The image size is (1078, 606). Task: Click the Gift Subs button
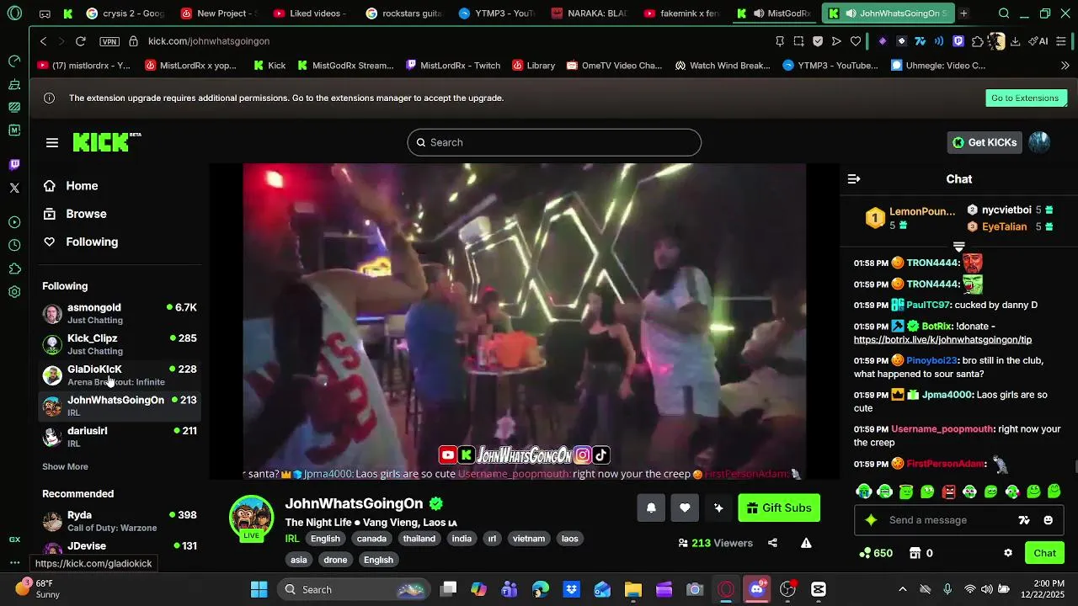pyautogui.click(x=779, y=508)
